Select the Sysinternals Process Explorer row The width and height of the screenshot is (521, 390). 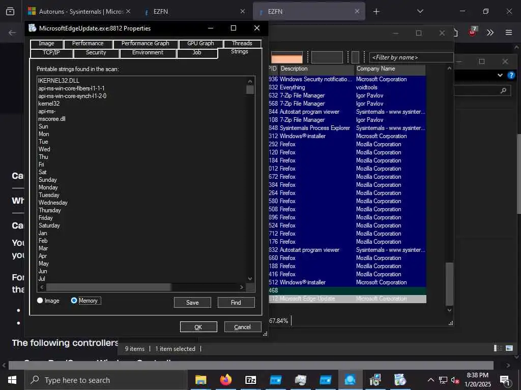click(x=347, y=128)
